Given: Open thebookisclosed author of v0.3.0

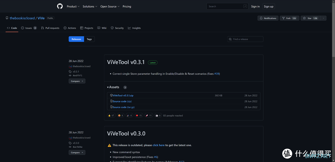Looking at the screenshot, I should (x=81, y=138).
